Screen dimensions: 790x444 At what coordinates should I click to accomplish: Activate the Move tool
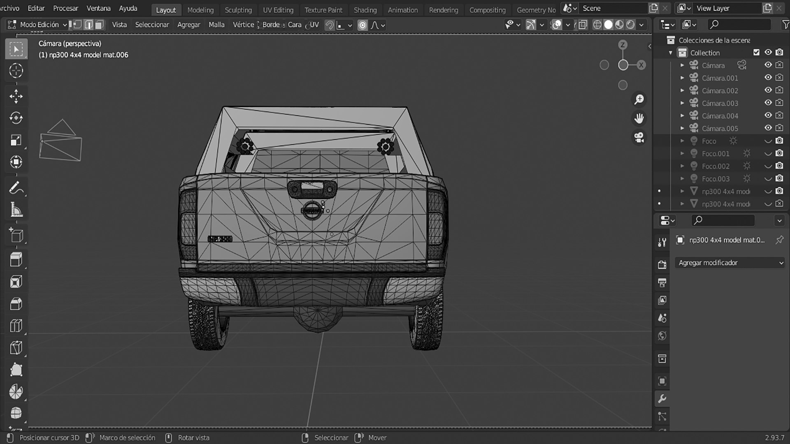pyautogui.click(x=16, y=96)
